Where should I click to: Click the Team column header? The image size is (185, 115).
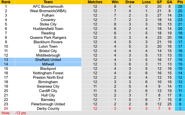(x=48, y=2)
